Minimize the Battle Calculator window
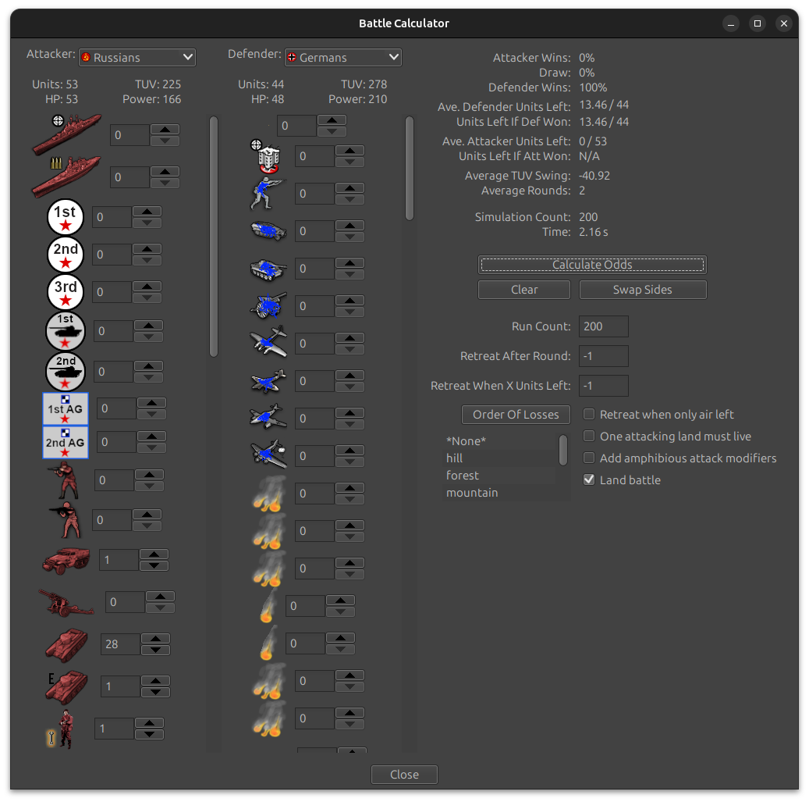Viewport: 809px width, 802px height. coord(731,23)
